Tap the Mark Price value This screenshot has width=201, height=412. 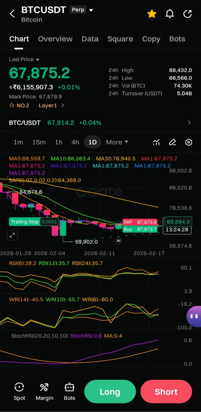[50, 96]
